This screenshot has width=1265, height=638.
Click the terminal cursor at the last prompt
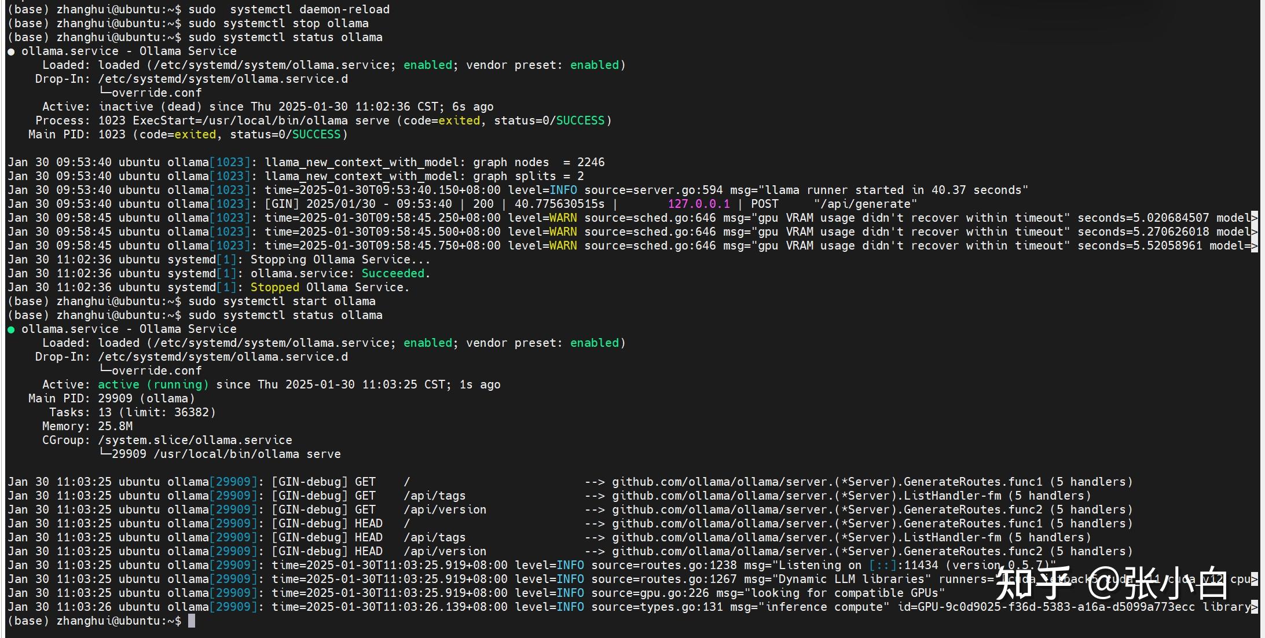coord(192,621)
